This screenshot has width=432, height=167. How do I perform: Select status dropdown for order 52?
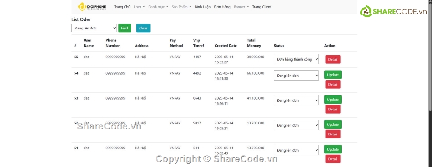[x=296, y=125]
